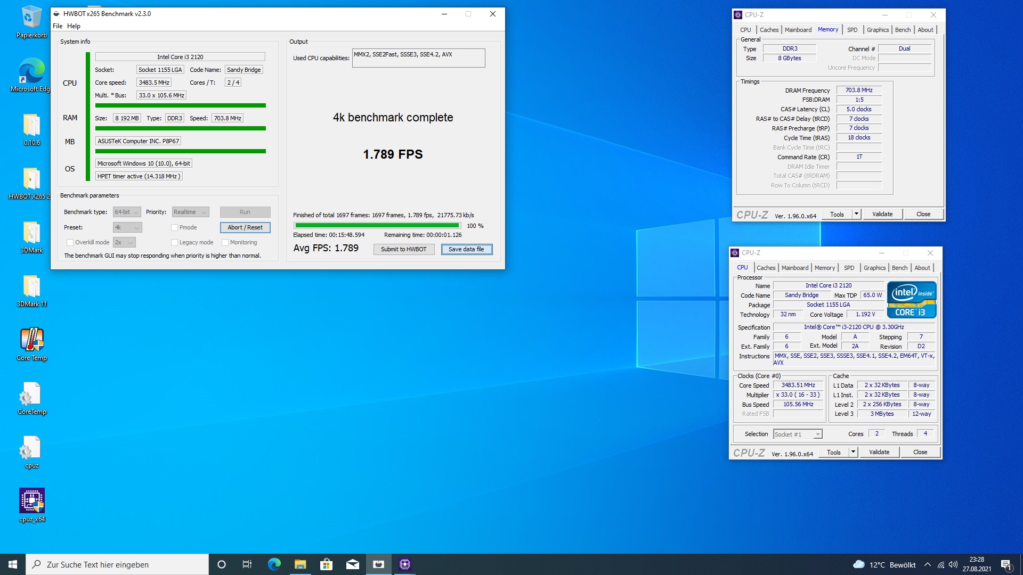
Task: Click the HWBOT x265 title bar icon
Action: click(x=57, y=14)
